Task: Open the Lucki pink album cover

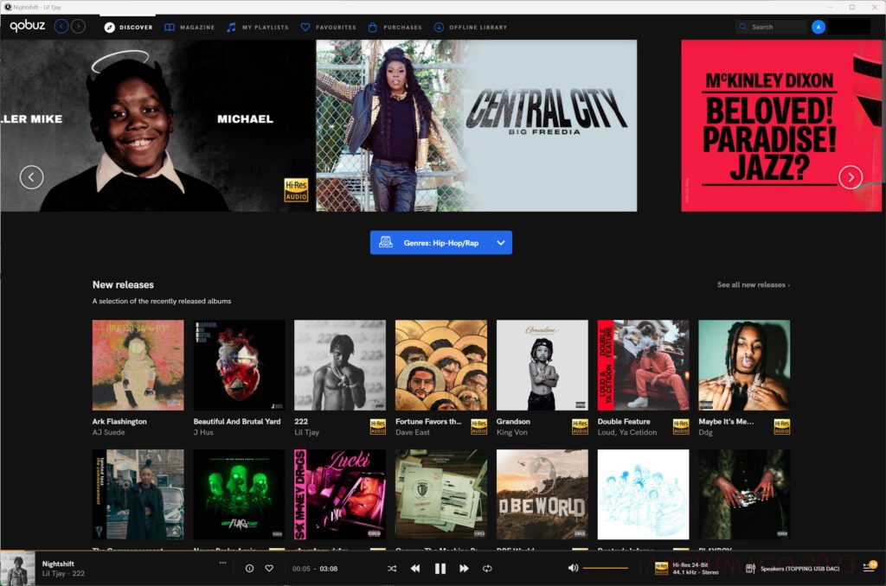Action: (x=340, y=494)
